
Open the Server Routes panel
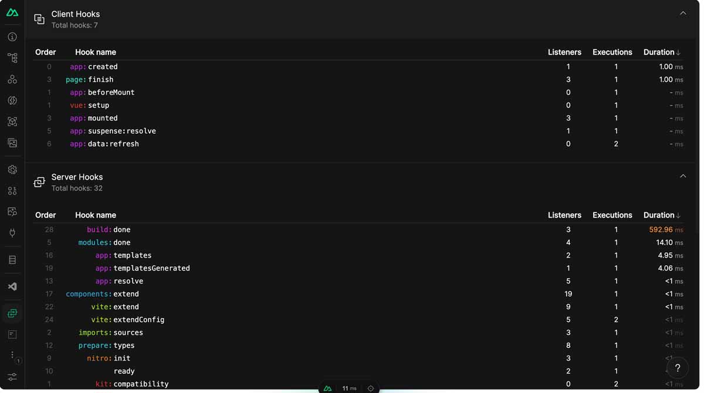coord(12,259)
